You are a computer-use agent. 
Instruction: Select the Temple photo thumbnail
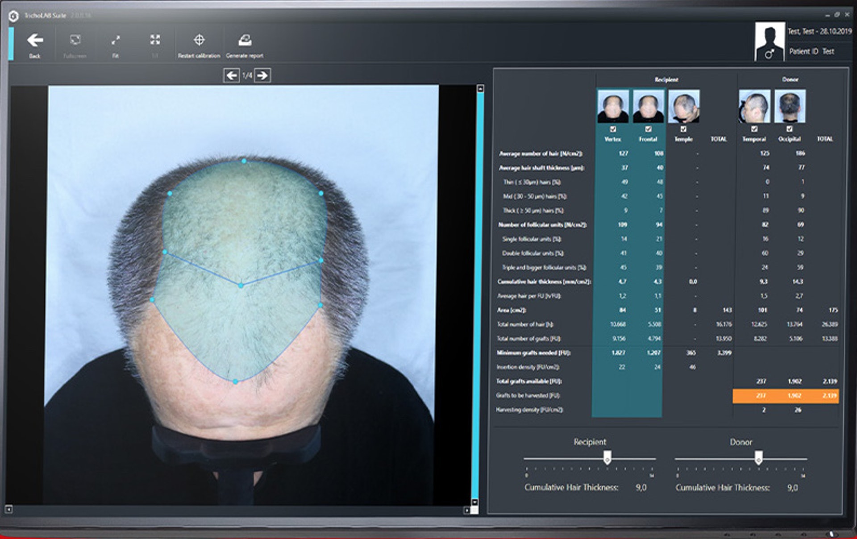[684, 106]
